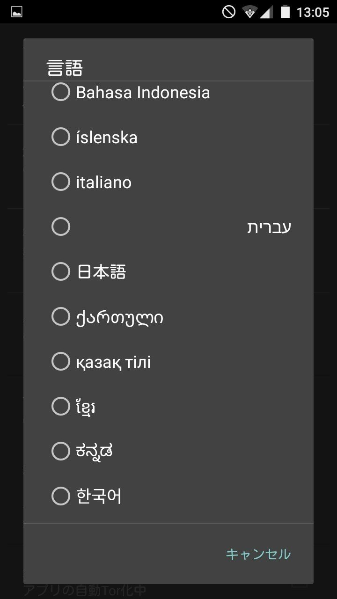Select the íslenska radio button
This screenshot has width=337, height=599.
coord(61,137)
